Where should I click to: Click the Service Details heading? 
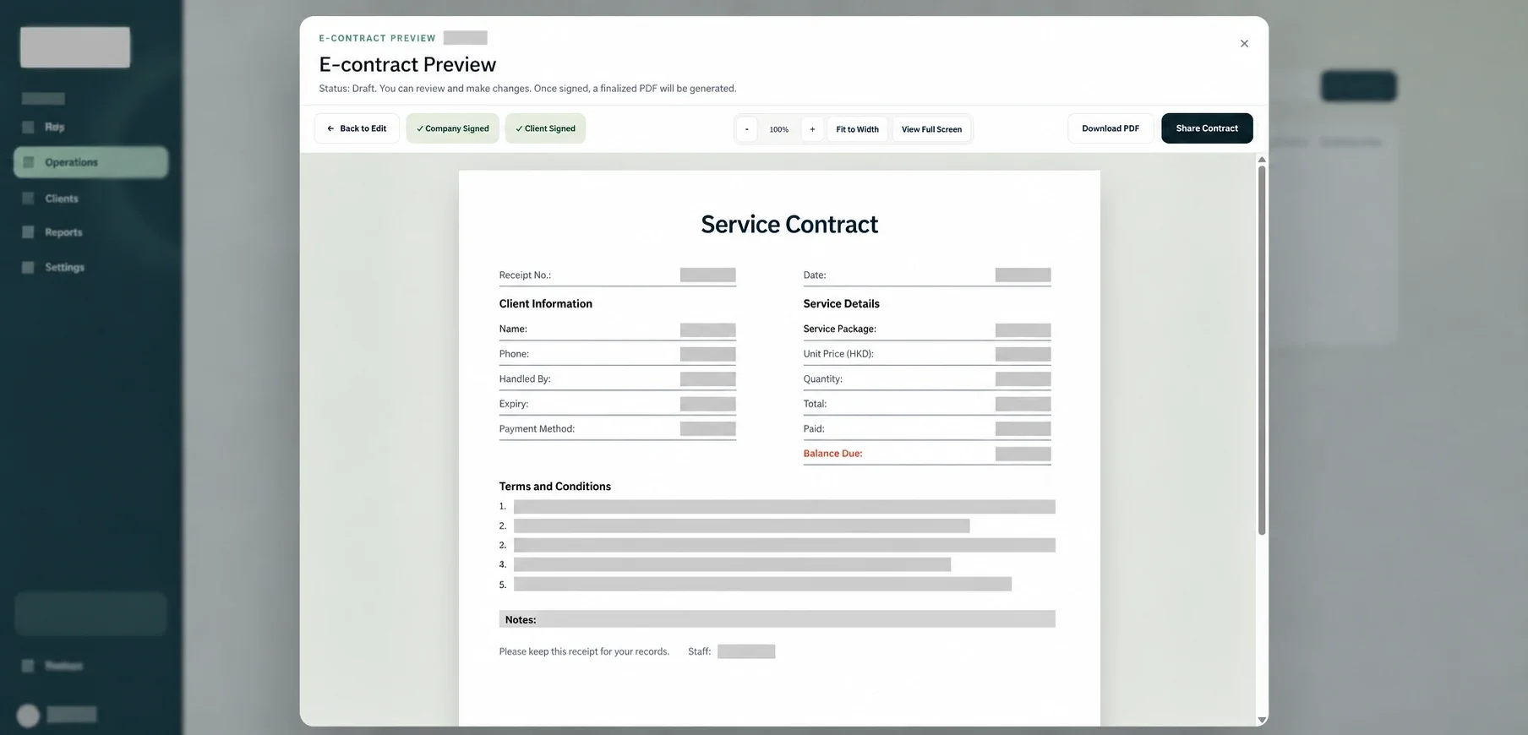coord(842,304)
